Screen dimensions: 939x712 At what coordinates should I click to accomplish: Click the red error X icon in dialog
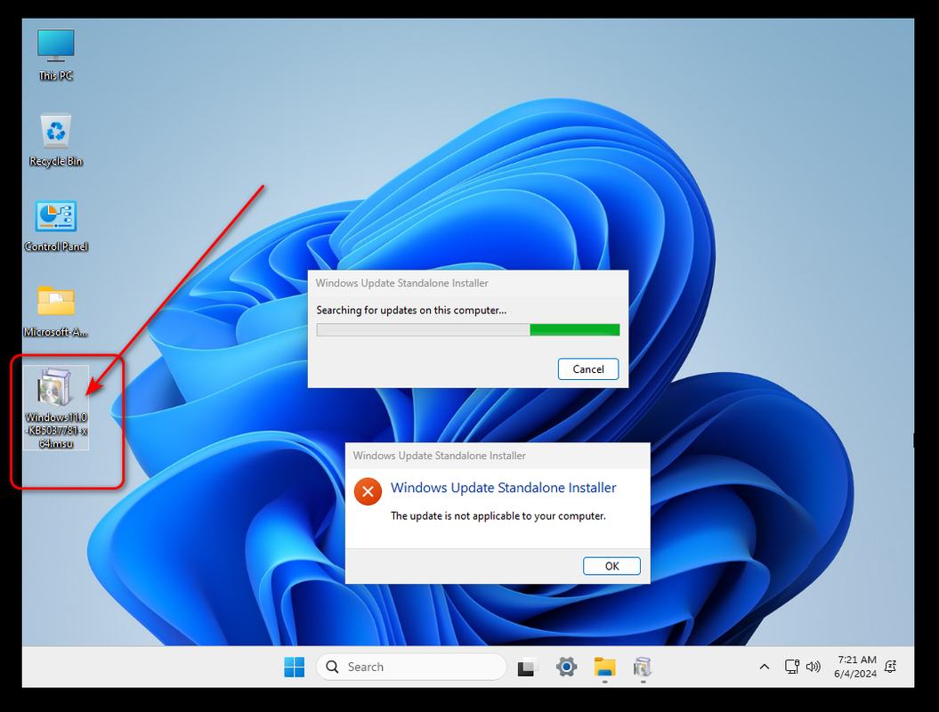[x=368, y=491]
